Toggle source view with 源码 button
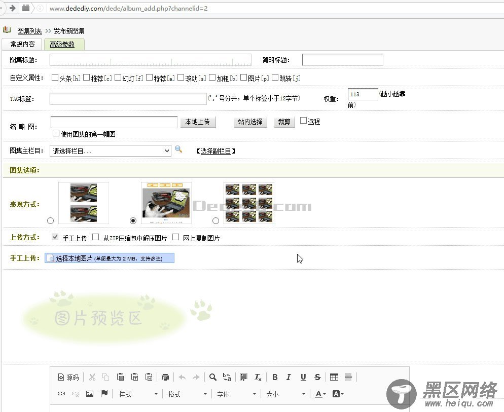 coord(68,378)
